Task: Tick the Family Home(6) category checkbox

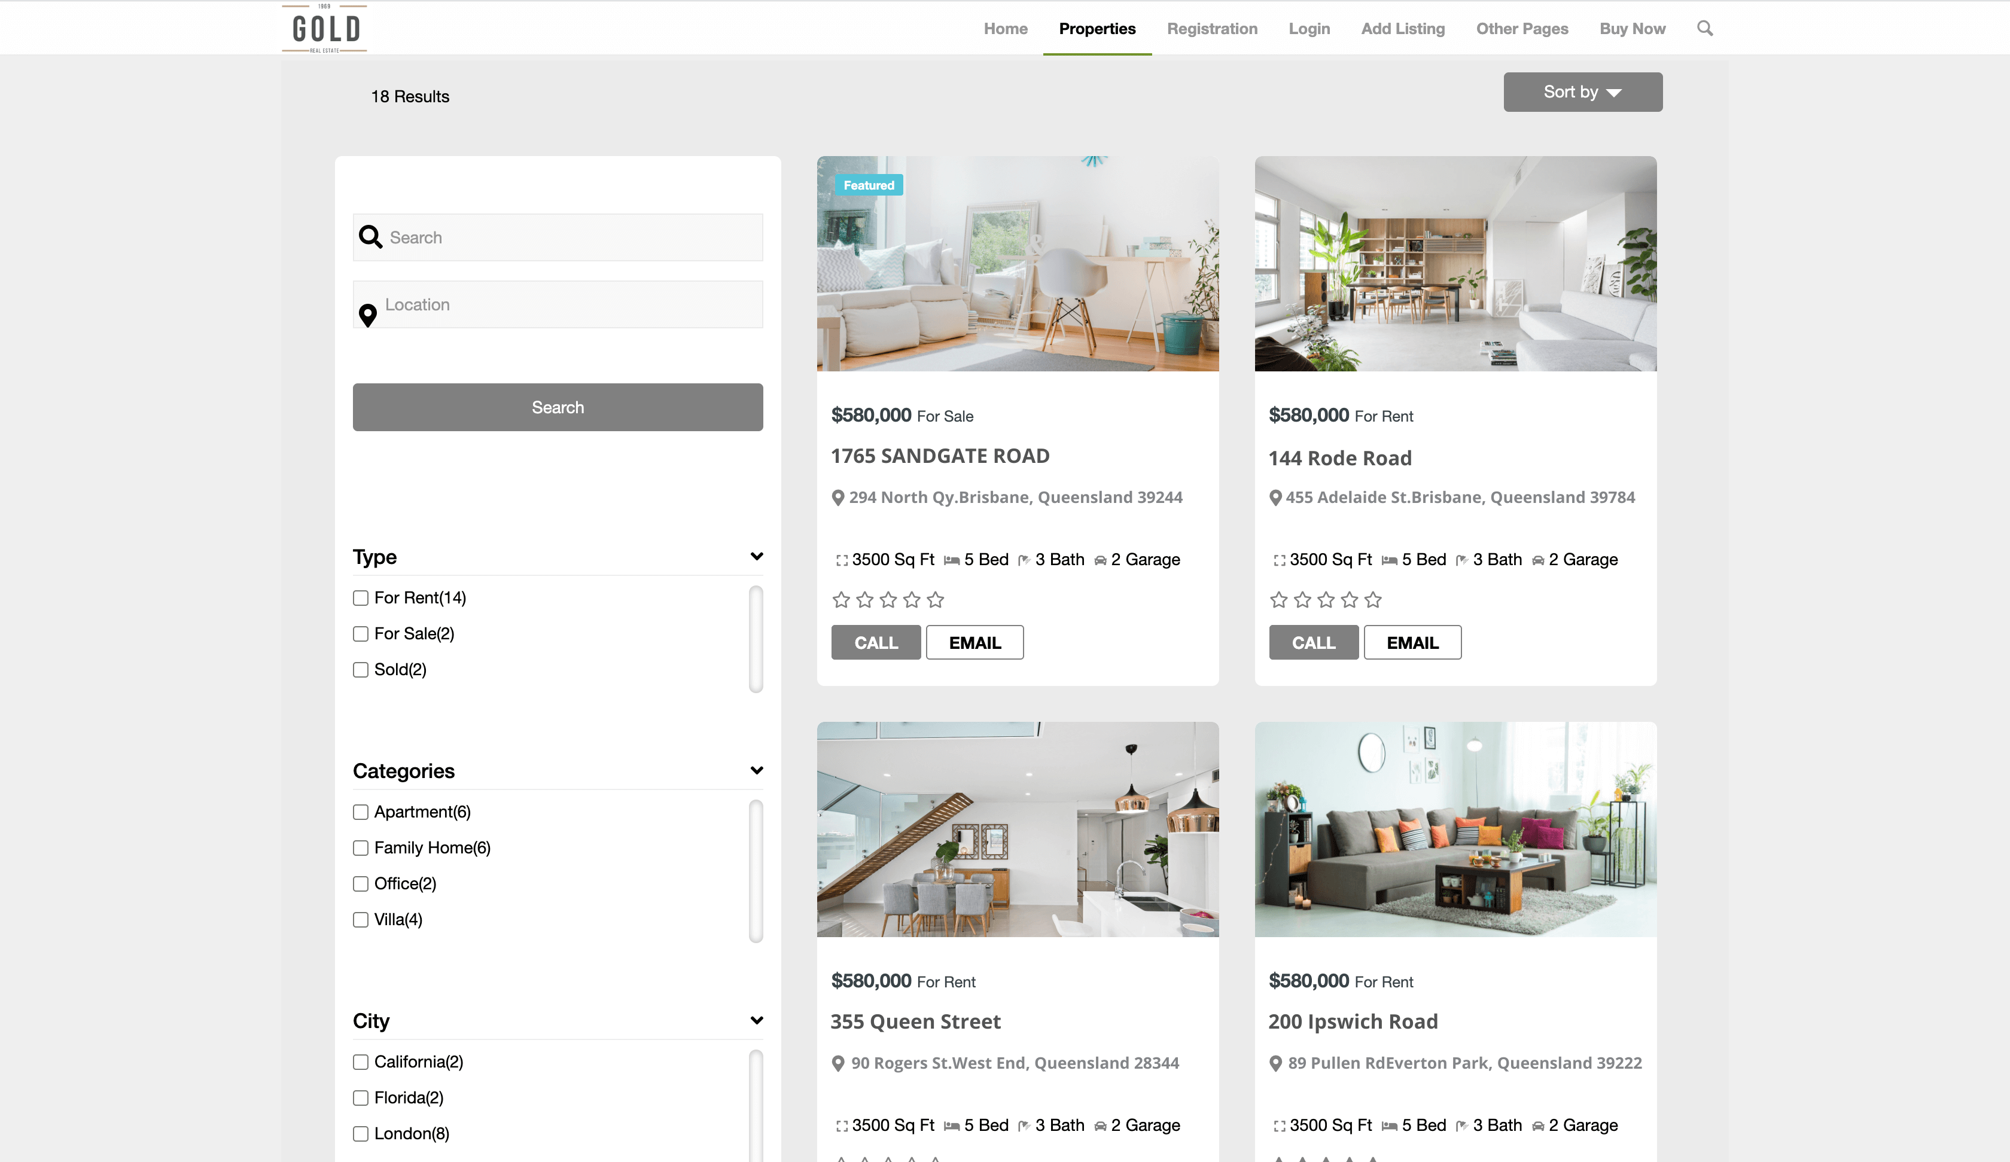Action: (x=361, y=848)
